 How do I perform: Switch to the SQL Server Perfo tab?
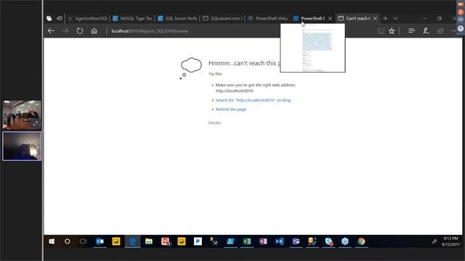tap(177, 18)
